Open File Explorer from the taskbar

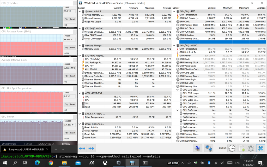coord(64,163)
